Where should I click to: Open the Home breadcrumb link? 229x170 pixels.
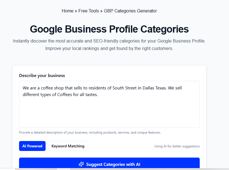tap(67, 11)
